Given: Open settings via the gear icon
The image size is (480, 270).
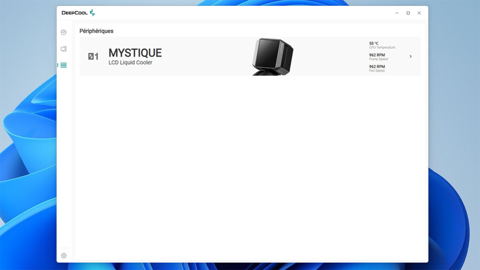Looking at the screenshot, I should 64,255.
